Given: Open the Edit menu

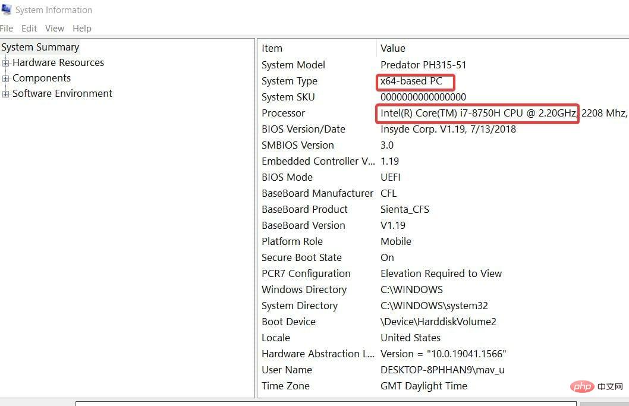Looking at the screenshot, I should [x=29, y=28].
